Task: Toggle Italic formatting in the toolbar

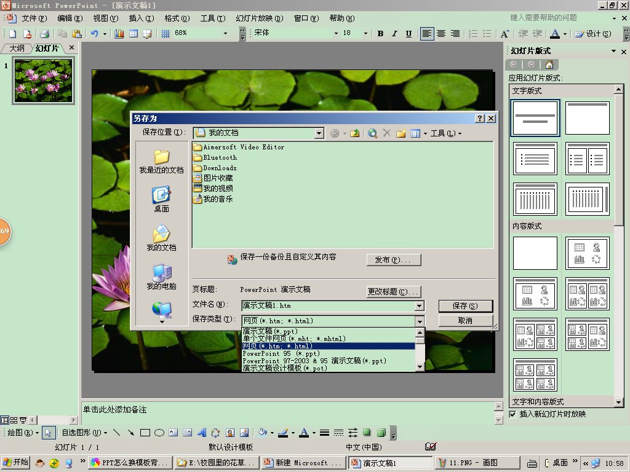Action: click(x=394, y=34)
